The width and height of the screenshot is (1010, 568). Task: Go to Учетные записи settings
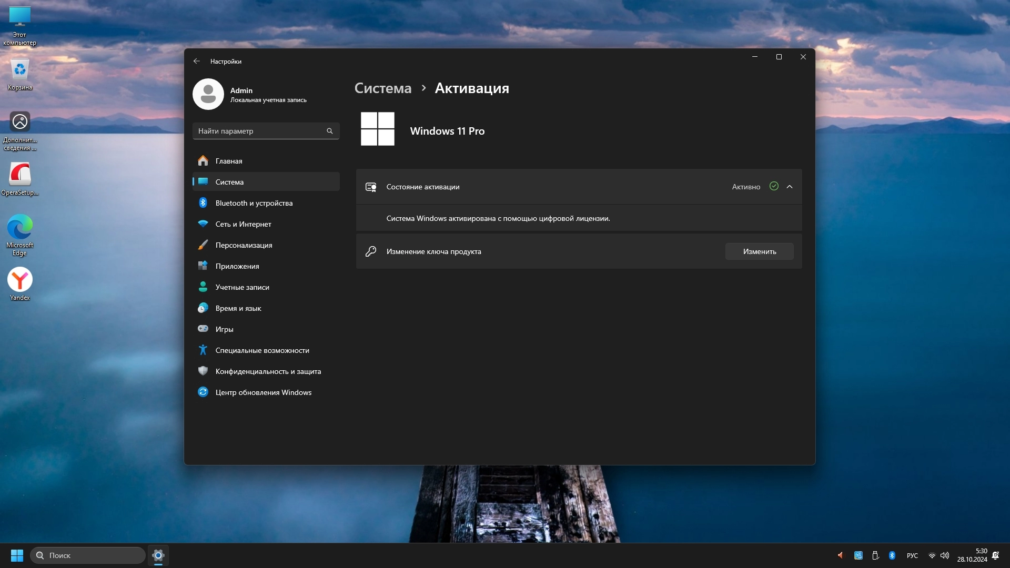242,287
